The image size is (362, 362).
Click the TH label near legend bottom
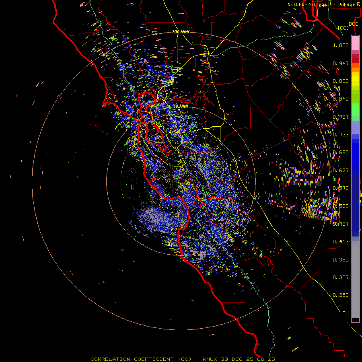[x=346, y=313]
